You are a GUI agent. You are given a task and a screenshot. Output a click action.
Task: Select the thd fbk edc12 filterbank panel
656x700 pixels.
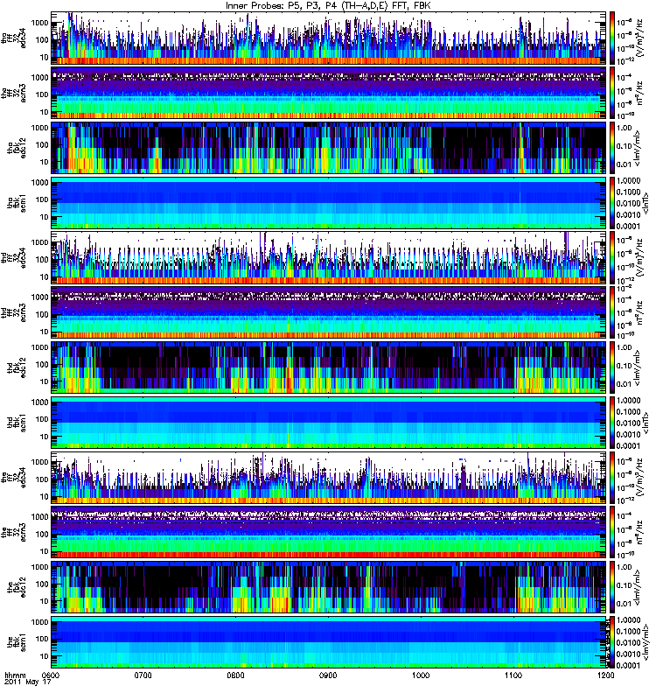[x=328, y=367]
